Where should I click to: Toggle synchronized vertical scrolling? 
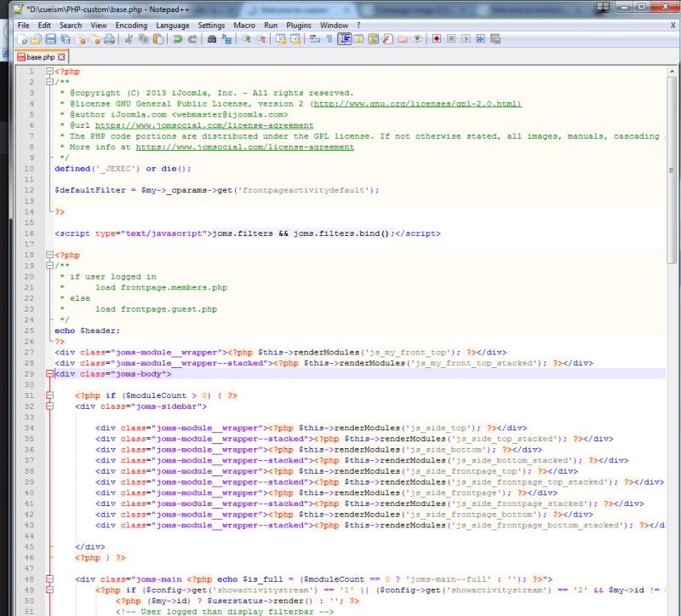click(281, 39)
